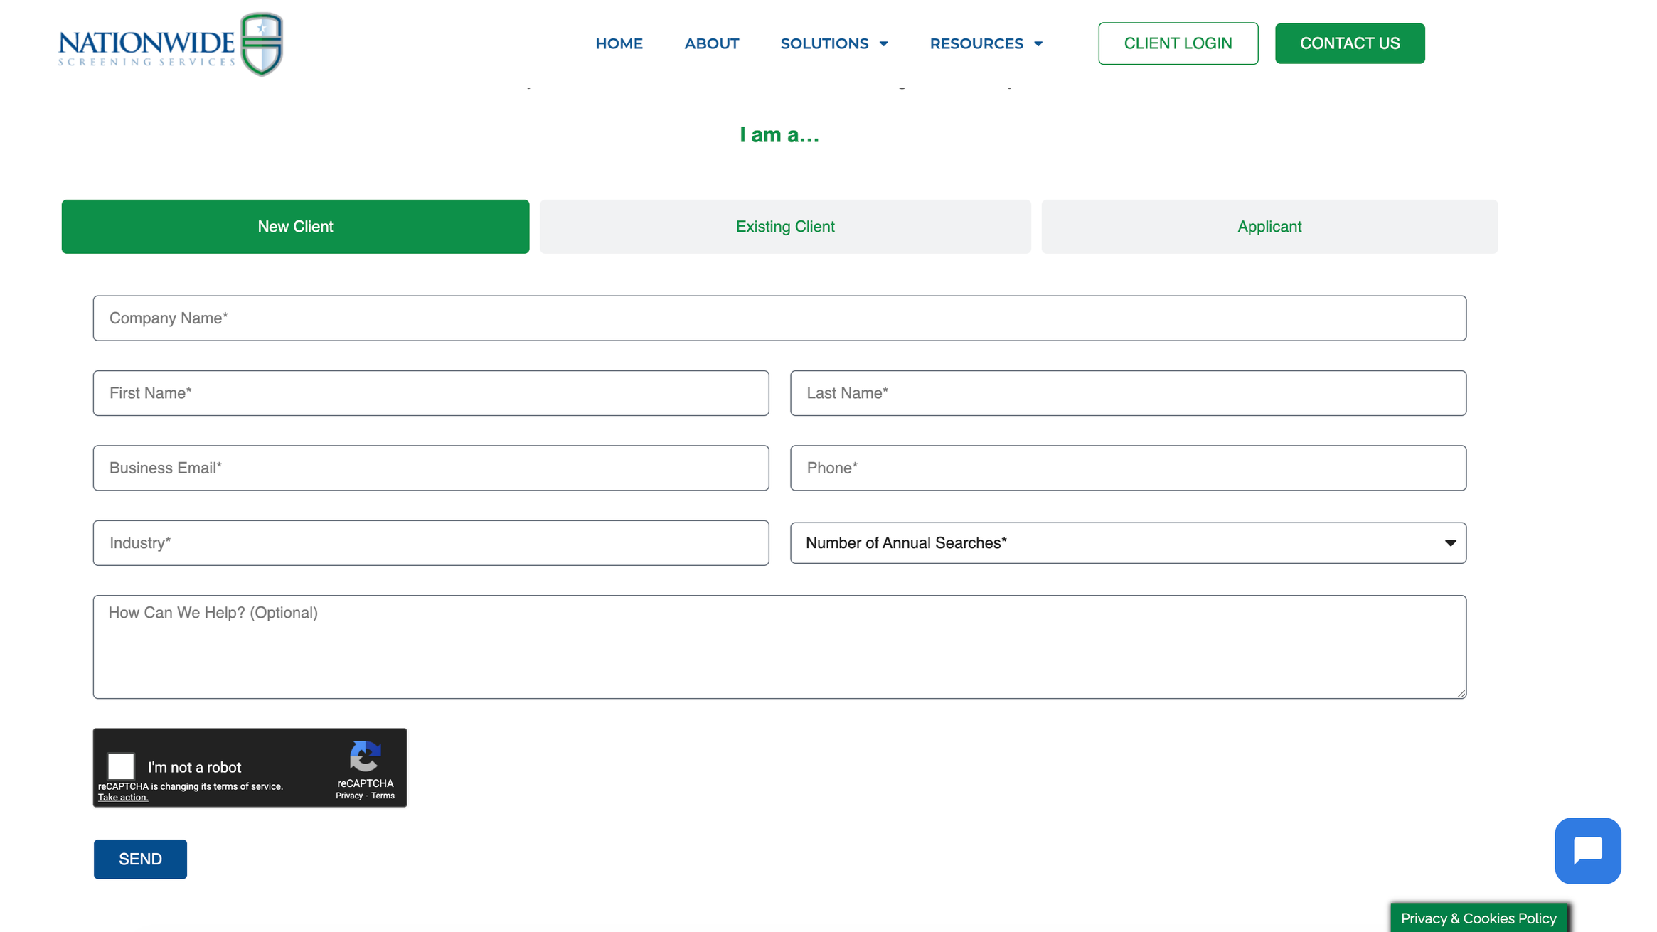Focus the Business Email input
1657x932 pixels.
click(430, 468)
